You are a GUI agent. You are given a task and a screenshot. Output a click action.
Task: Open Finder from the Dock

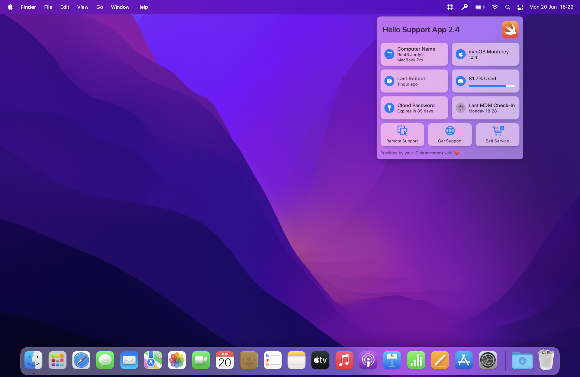click(x=33, y=360)
